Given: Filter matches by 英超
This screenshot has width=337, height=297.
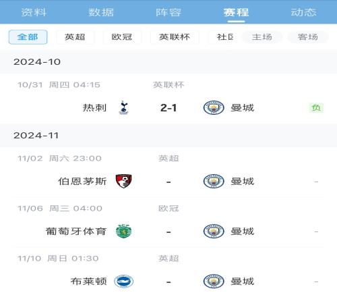Looking at the screenshot, I should pyautogui.click(x=75, y=37).
